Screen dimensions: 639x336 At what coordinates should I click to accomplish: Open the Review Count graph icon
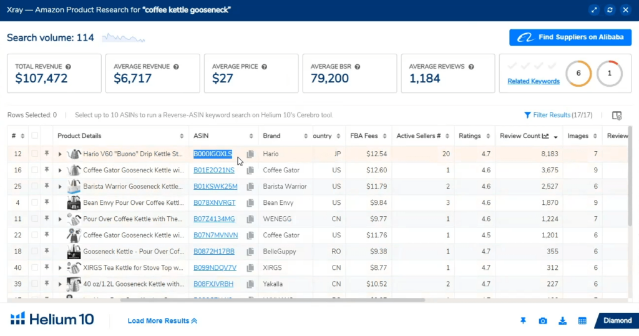(x=545, y=136)
